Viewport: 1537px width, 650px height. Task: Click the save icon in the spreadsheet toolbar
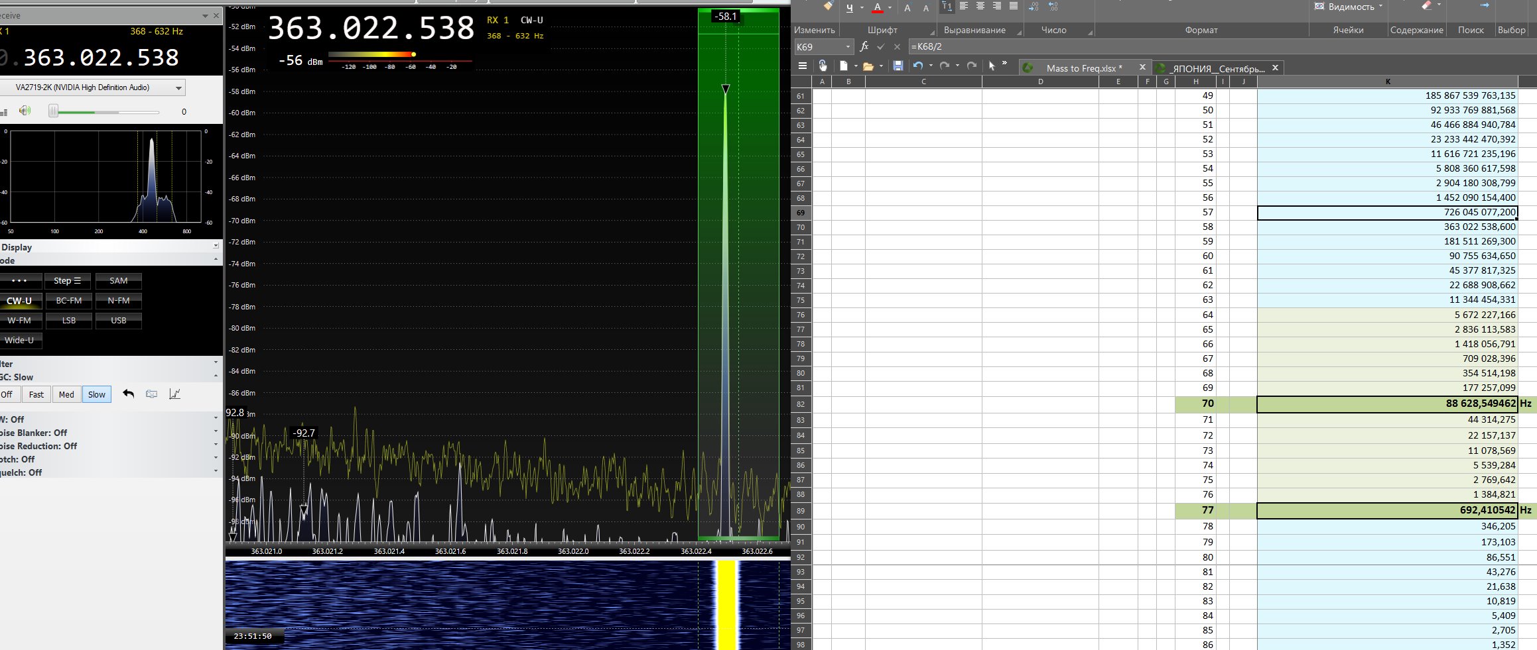click(898, 66)
